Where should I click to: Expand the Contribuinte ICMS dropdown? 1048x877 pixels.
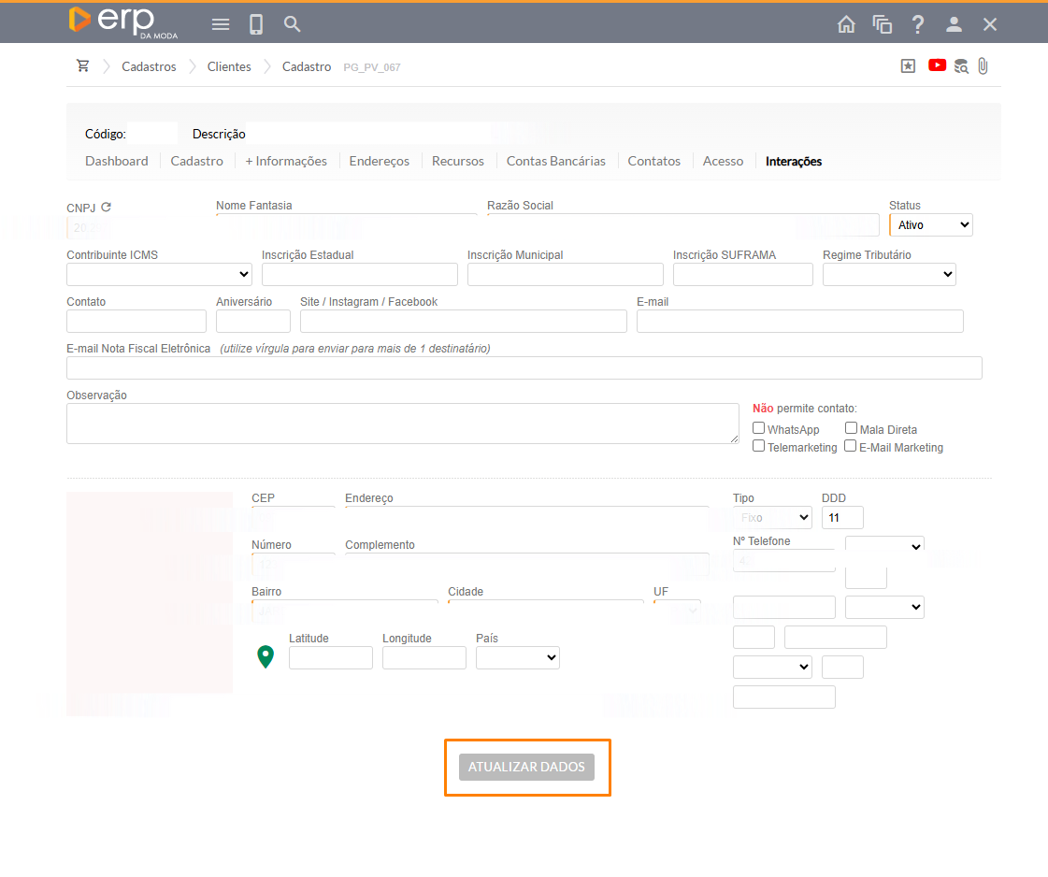pyautogui.click(x=159, y=274)
